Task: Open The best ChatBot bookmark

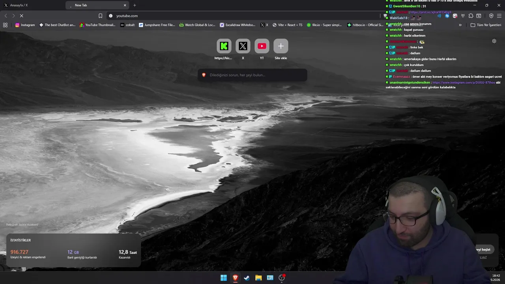Action: pos(57,25)
